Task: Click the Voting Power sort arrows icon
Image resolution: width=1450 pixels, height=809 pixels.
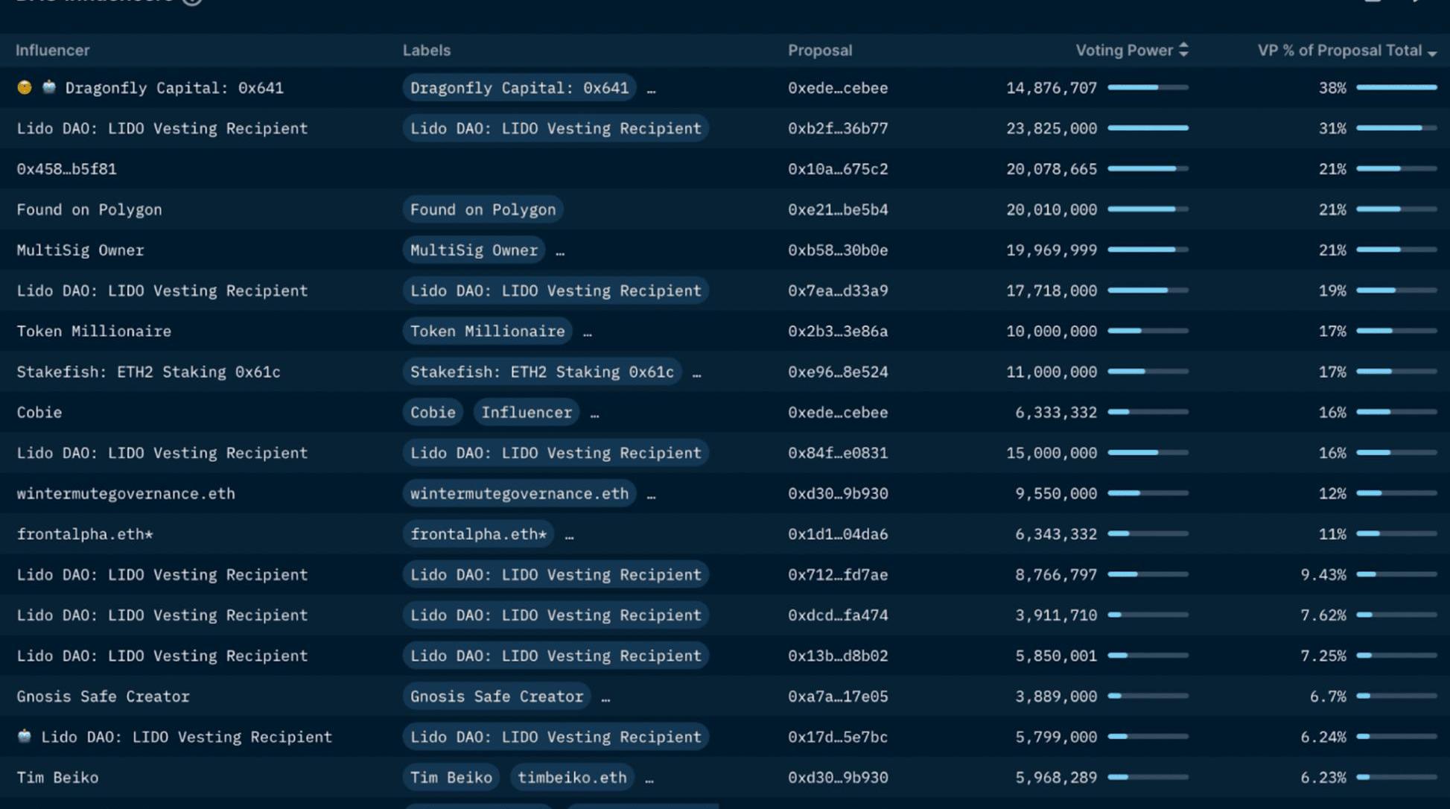Action: click(x=1183, y=50)
